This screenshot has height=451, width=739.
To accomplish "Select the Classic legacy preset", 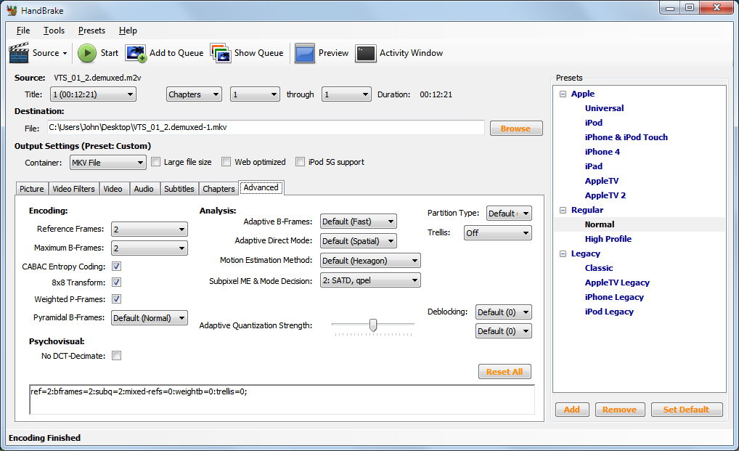I will coord(599,268).
